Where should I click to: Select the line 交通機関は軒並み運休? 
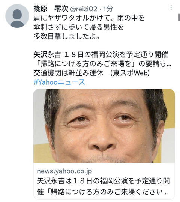(68, 73)
